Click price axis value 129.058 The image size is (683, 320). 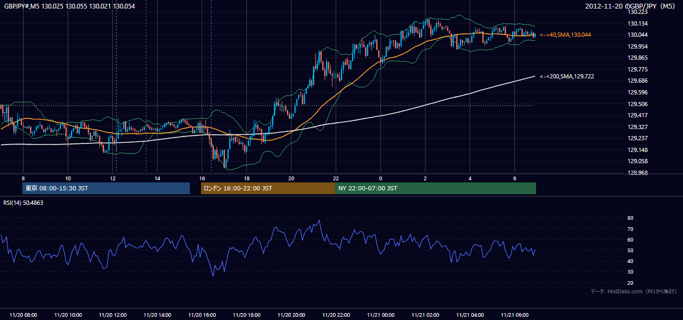[639, 161]
